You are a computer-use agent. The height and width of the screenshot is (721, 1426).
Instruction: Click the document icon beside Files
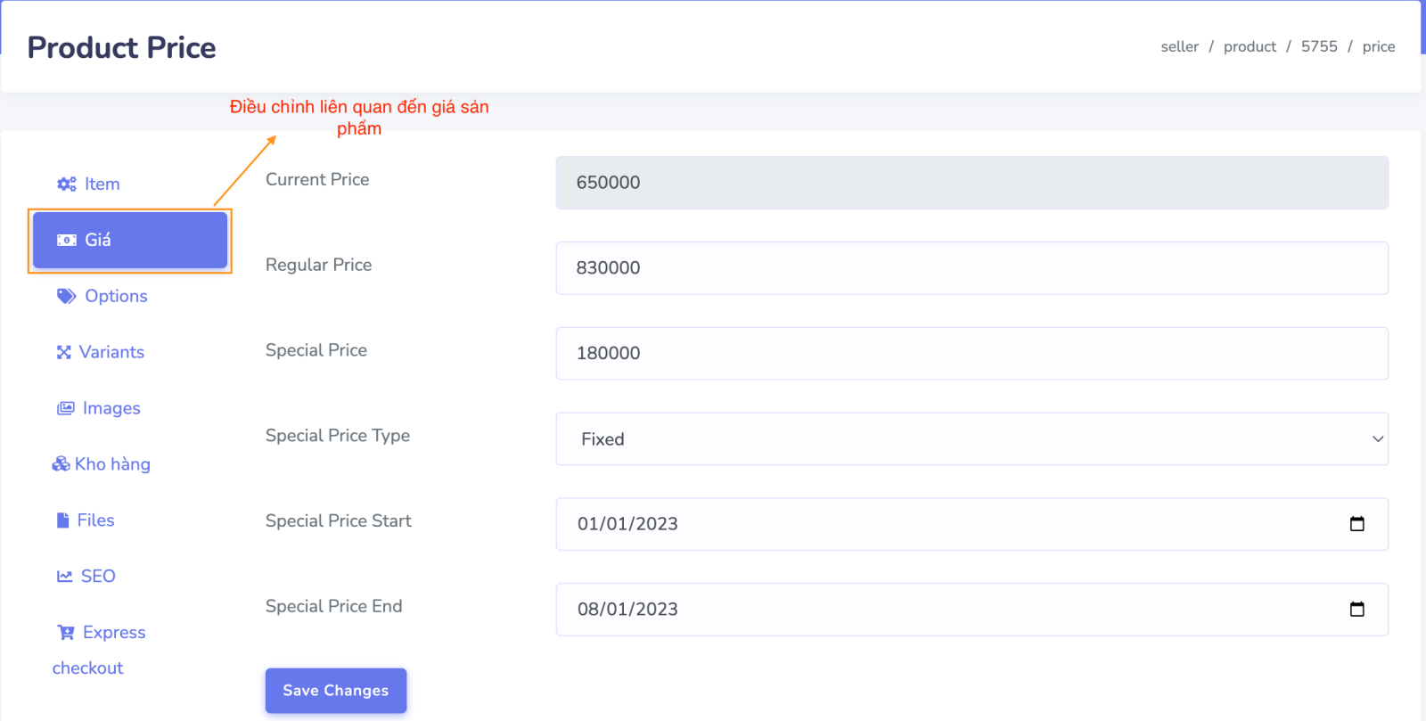coord(62,520)
